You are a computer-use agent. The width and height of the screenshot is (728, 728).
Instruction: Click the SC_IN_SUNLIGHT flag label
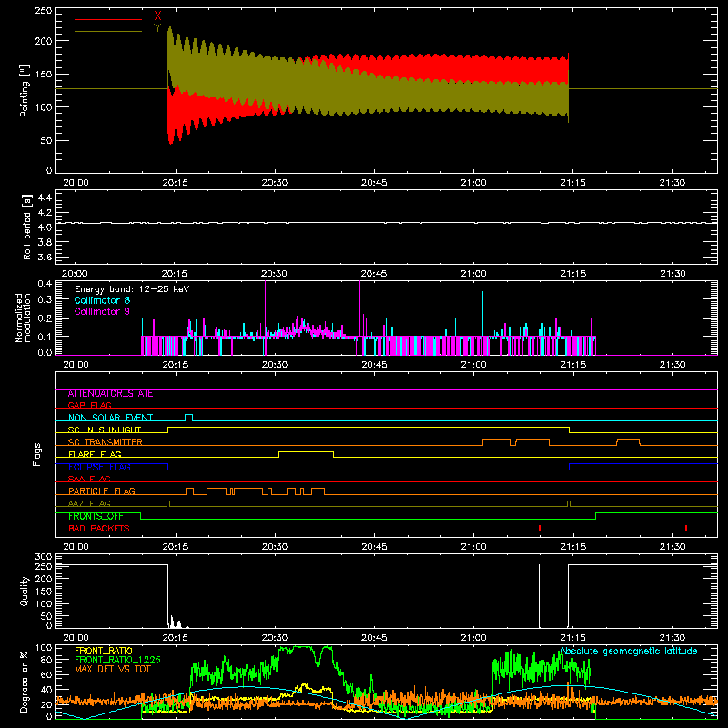pyautogui.click(x=105, y=430)
